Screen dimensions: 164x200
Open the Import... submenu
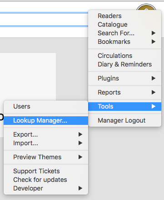coord(46,143)
